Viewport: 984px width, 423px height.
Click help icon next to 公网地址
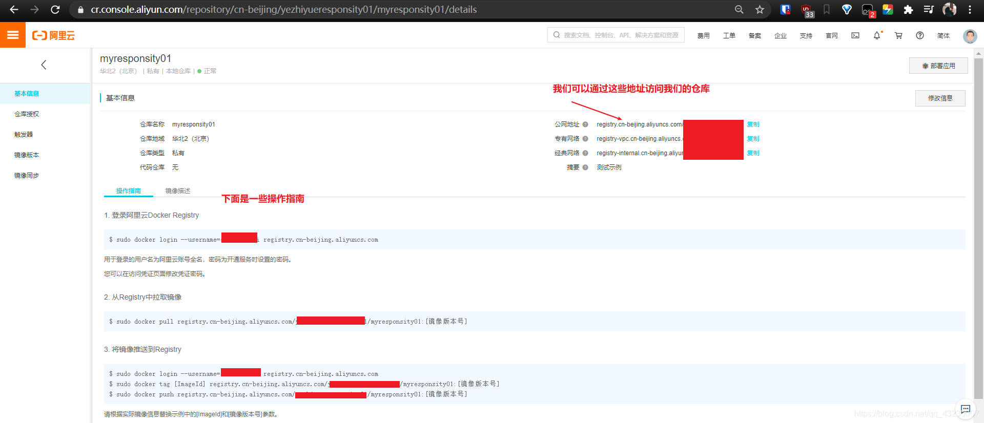pos(585,124)
